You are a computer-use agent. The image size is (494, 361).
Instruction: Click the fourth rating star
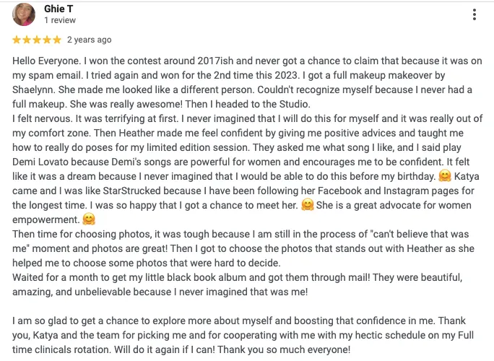coord(47,40)
